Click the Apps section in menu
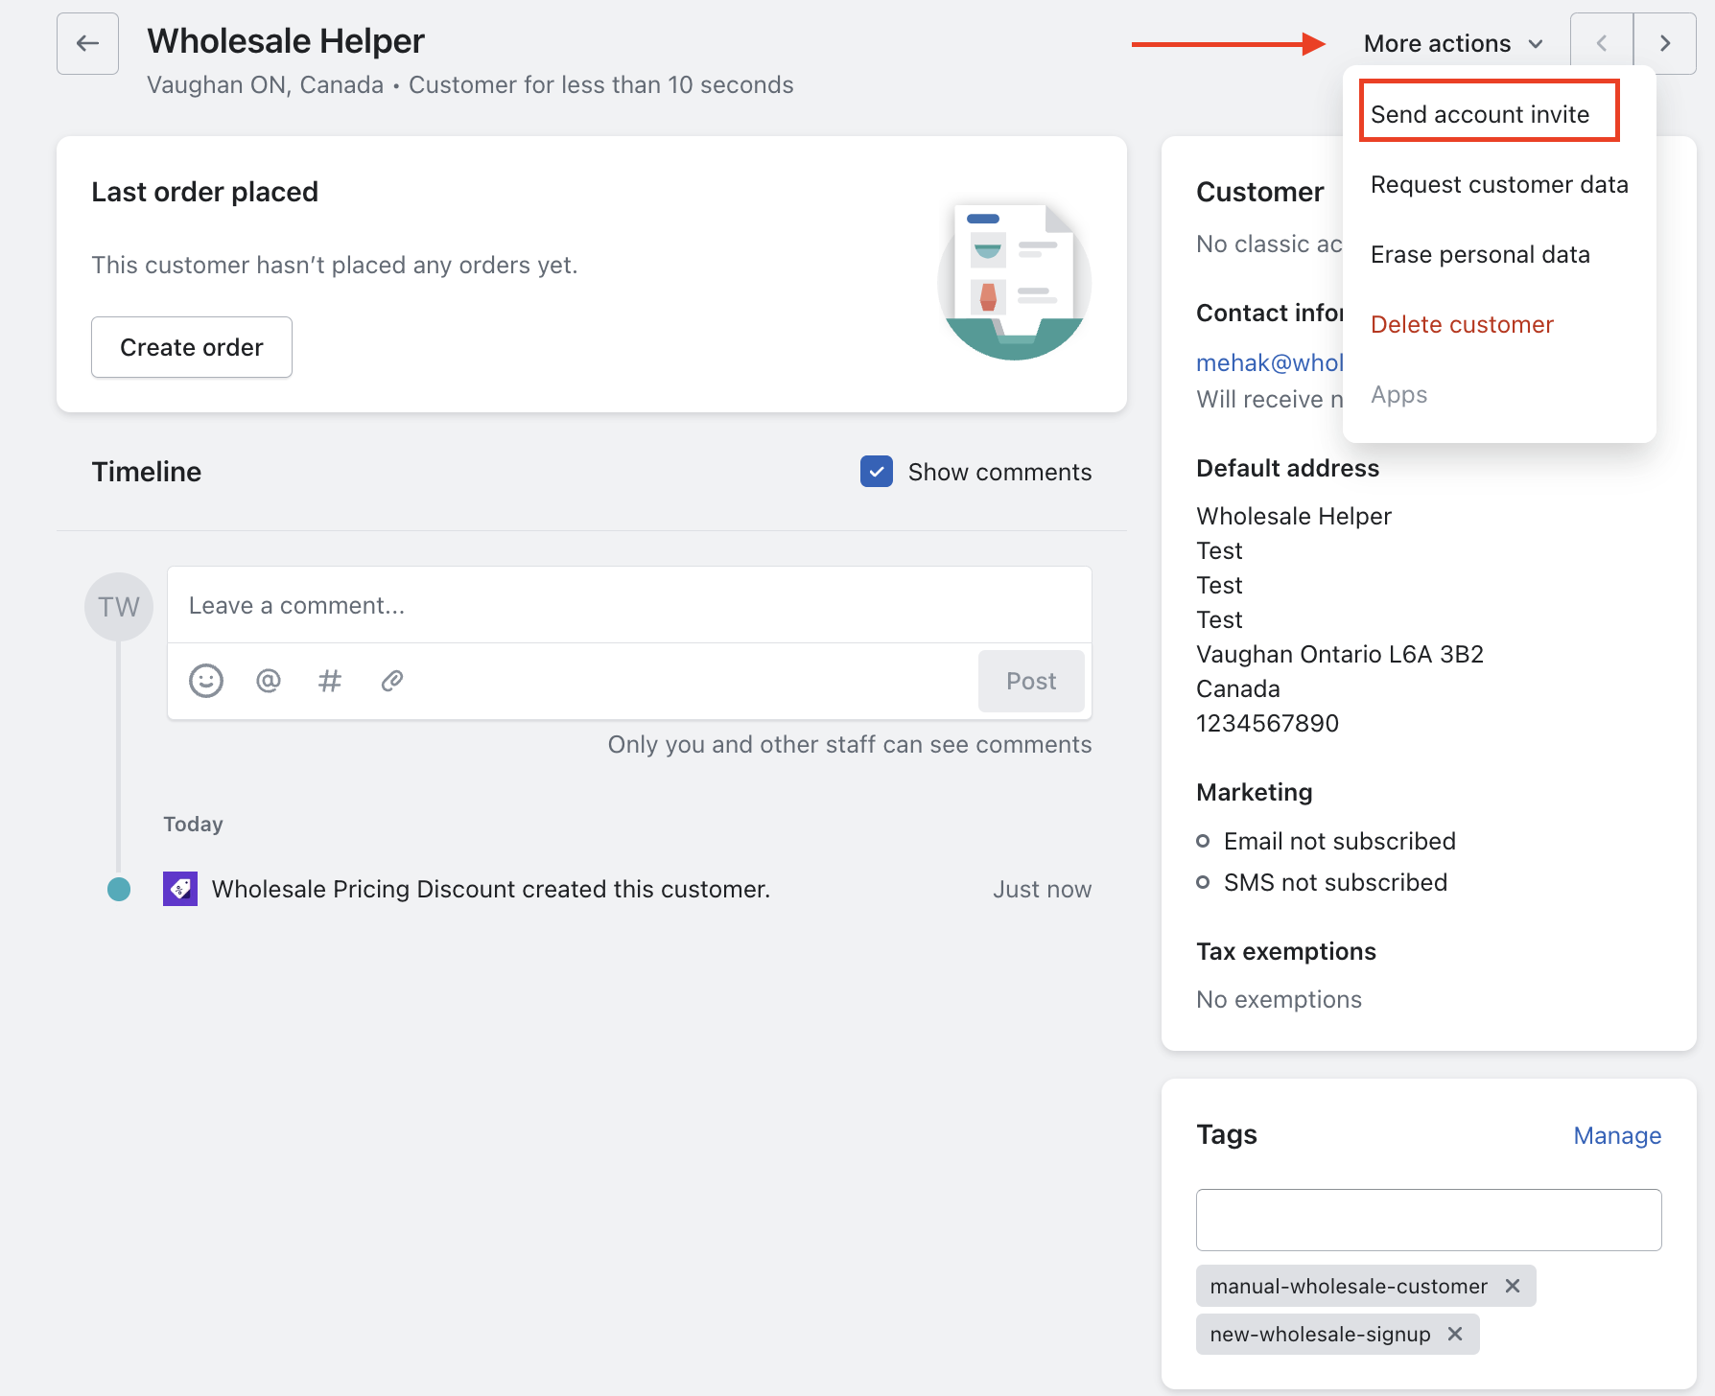Screen dimensions: 1715x1396 (x=1398, y=395)
